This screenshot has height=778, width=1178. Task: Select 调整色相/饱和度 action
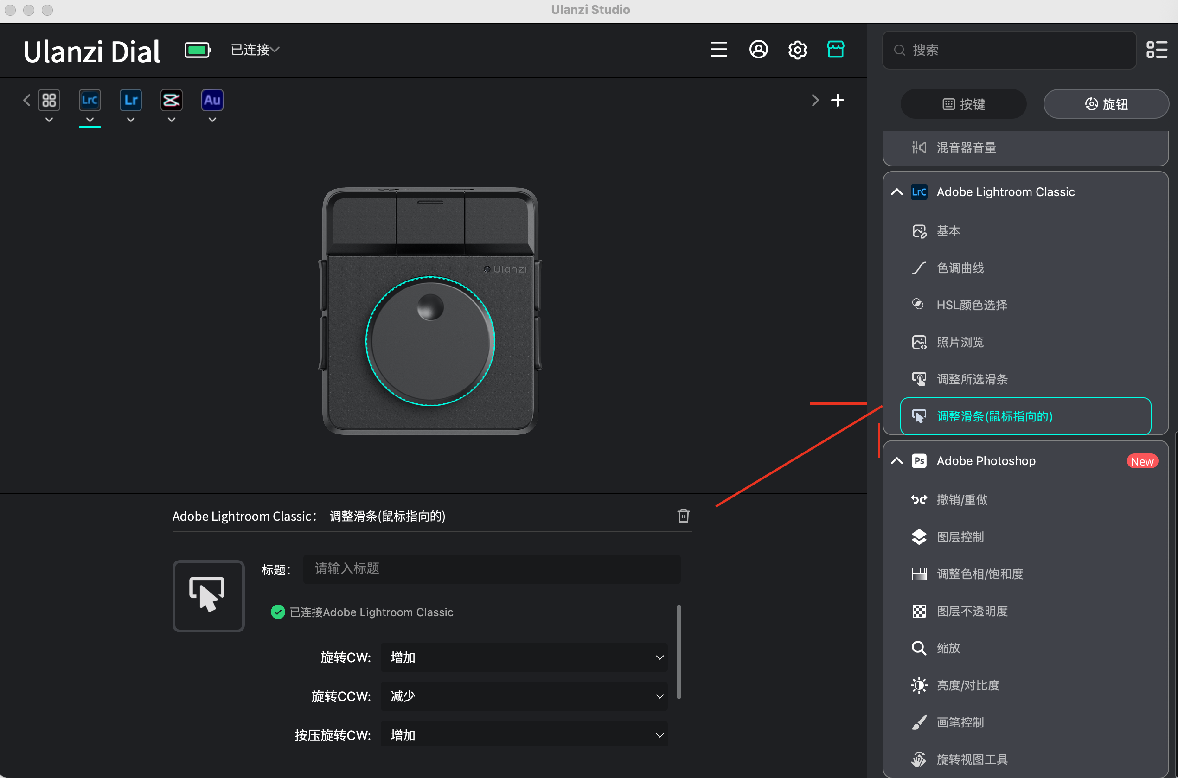(x=1026, y=574)
